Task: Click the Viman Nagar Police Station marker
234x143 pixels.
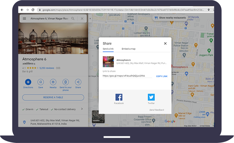Action: click(184, 55)
